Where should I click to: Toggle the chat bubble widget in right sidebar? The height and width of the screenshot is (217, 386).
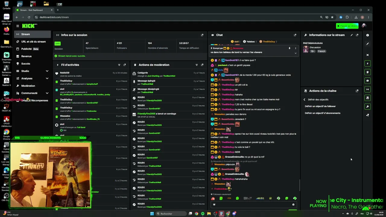click(368, 81)
